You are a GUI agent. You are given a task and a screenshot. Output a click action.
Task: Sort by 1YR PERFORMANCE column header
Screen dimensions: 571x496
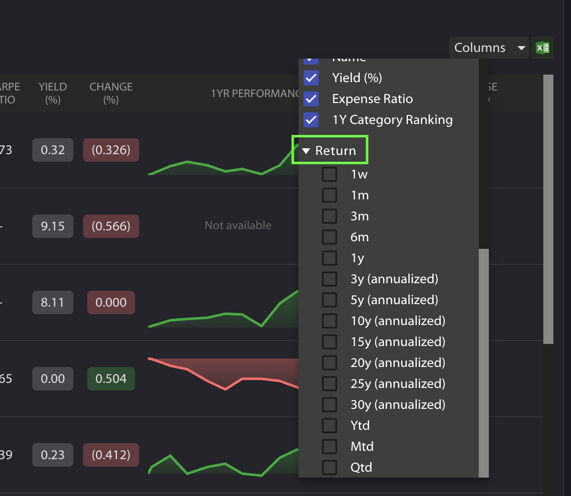[254, 93]
